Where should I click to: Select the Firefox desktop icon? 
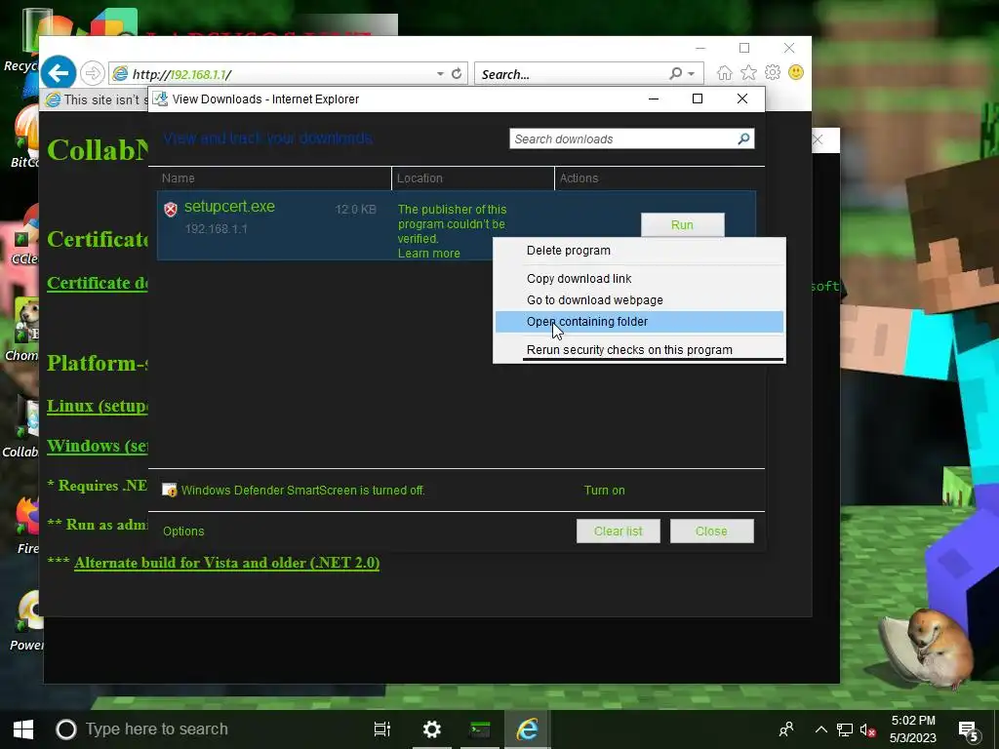(x=25, y=526)
